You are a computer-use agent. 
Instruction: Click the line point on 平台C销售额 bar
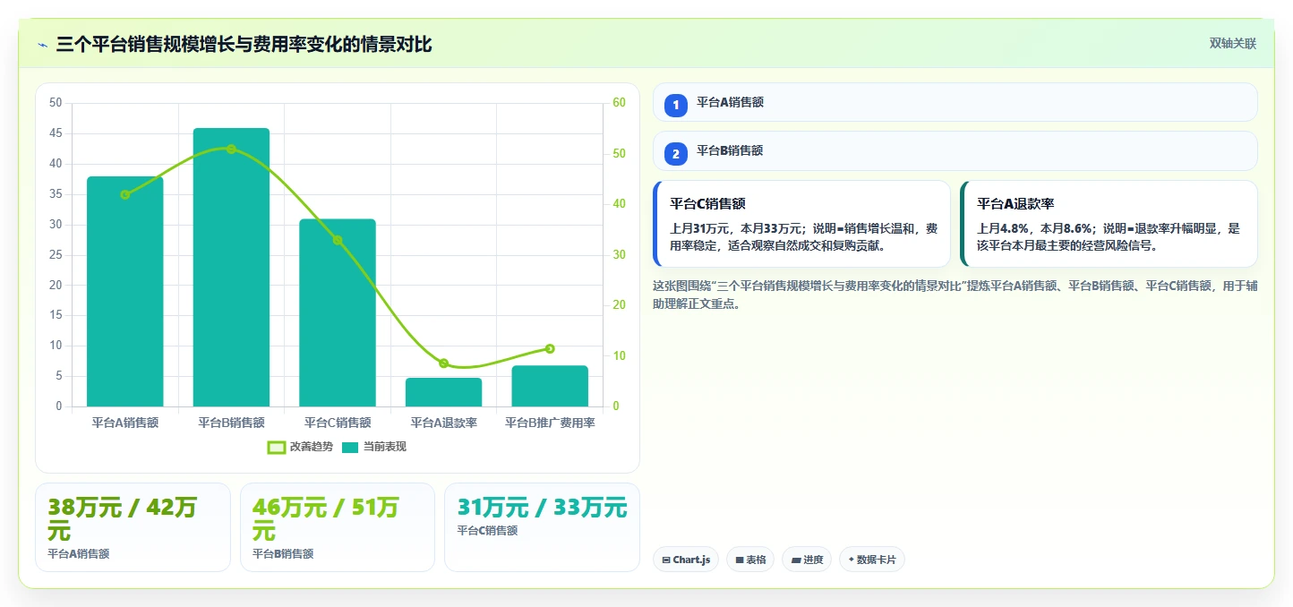[338, 240]
